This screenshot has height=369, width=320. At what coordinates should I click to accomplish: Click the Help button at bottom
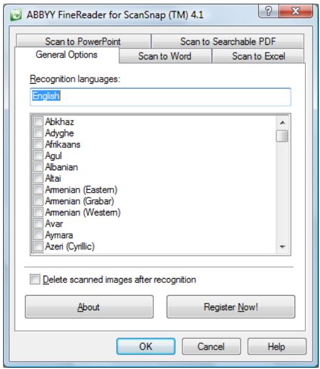coord(277,347)
